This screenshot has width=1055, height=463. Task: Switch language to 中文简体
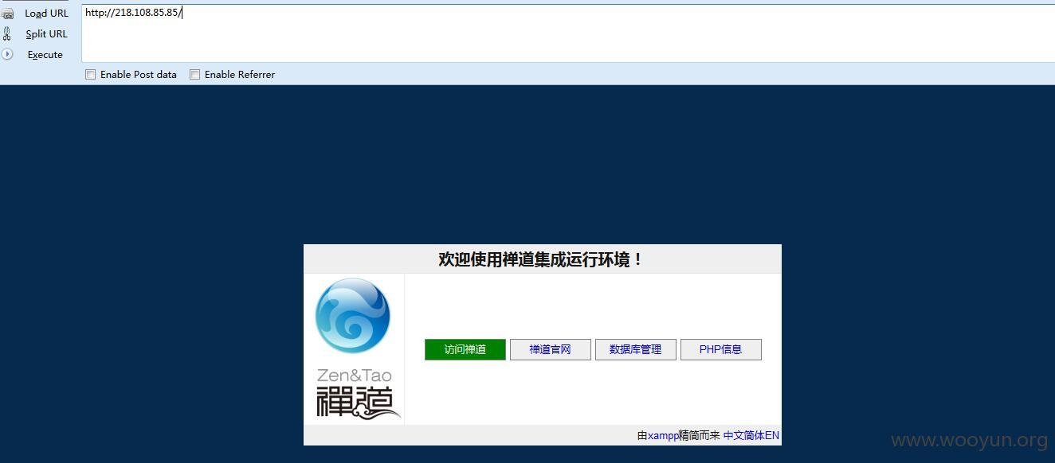click(x=744, y=436)
